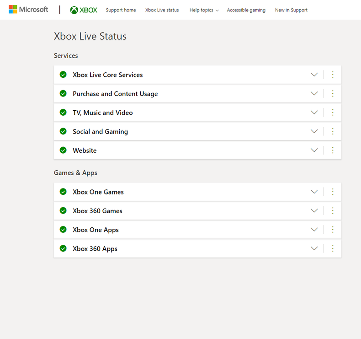This screenshot has width=361, height=339.
Task: Open three-dot menu for Xbox One Games
Action: (333, 192)
